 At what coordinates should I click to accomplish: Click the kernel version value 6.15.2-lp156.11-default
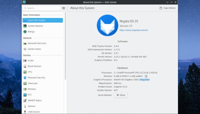pyautogui.click(x=130, y=57)
